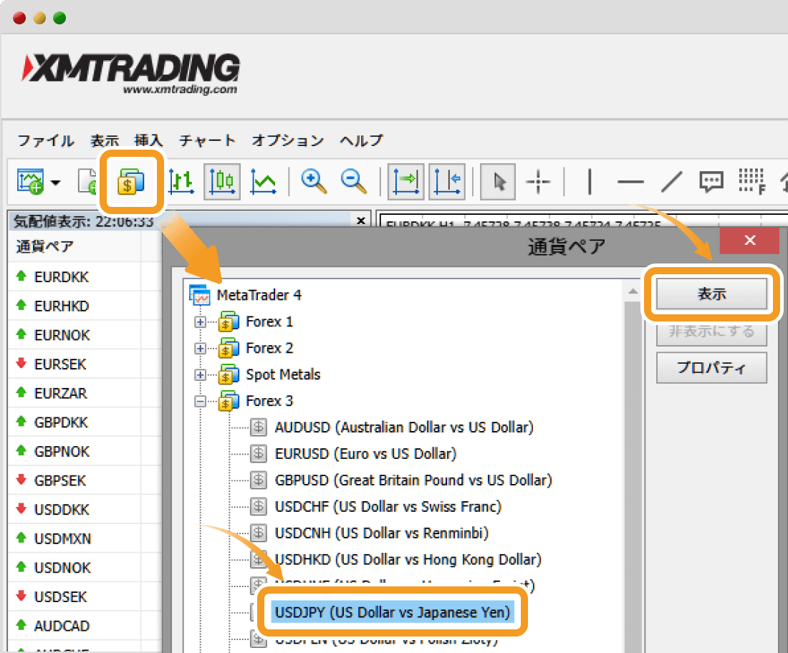Select the crosshair tool

coord(538,181)
